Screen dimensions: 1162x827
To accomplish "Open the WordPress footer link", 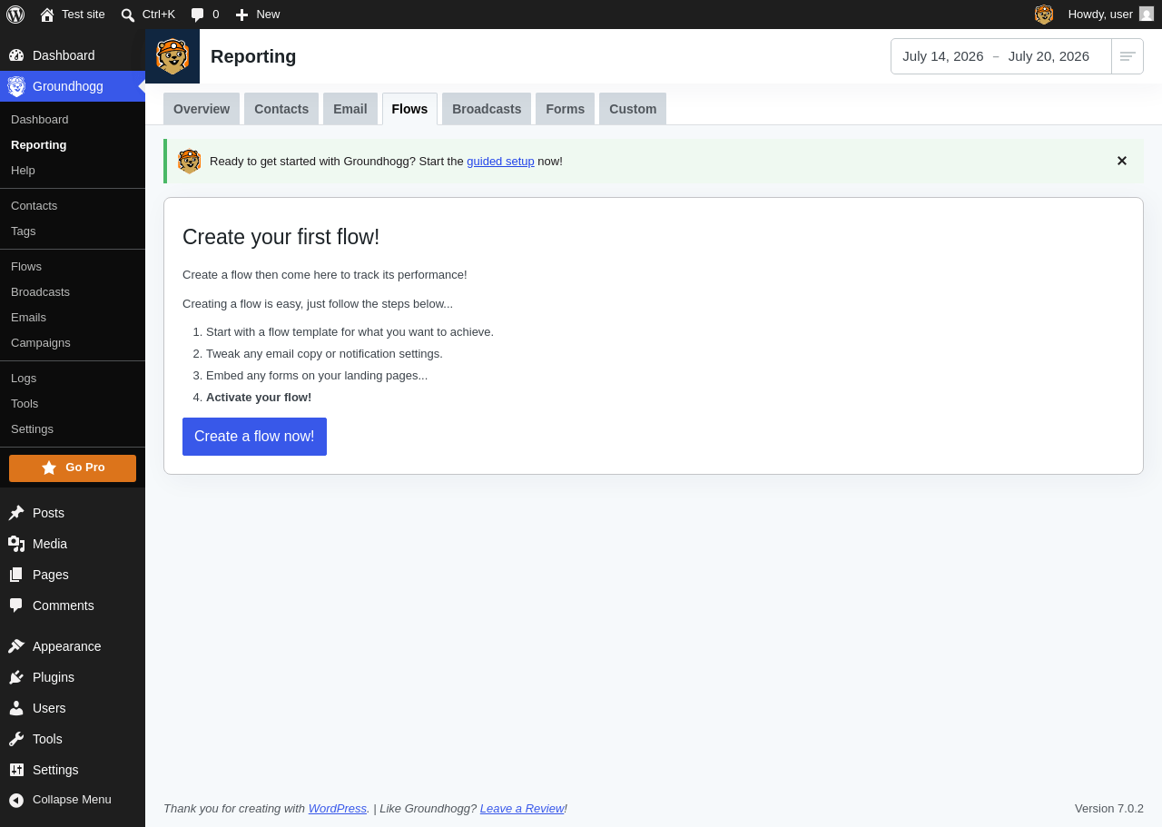I will 338,809.
